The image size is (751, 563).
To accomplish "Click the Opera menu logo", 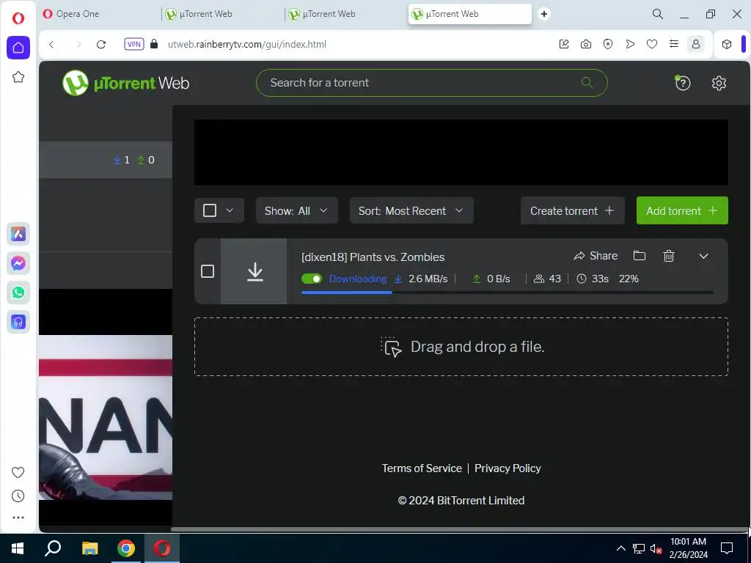I will click(x=18, y=18).
